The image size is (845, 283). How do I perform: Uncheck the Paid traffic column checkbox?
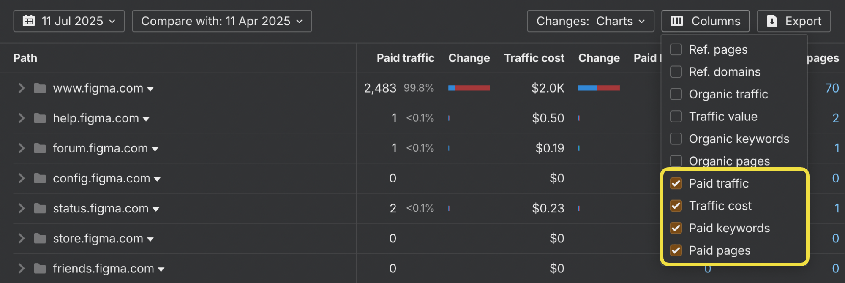point(676,183)
